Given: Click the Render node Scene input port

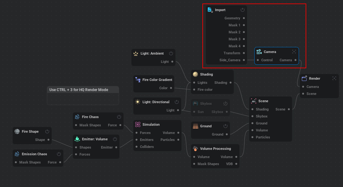Looking at the screenshot, I should (303, 94).
